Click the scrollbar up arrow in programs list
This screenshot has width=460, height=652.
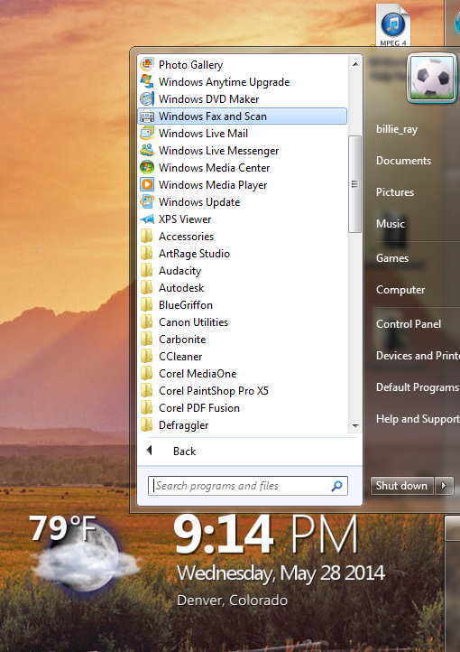[355, 64]
